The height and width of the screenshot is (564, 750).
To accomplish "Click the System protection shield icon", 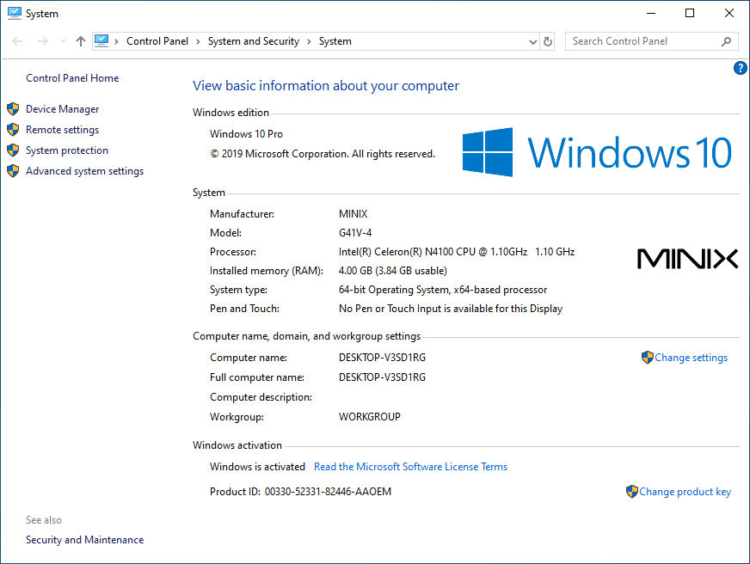I will click(x=13, y=150).
